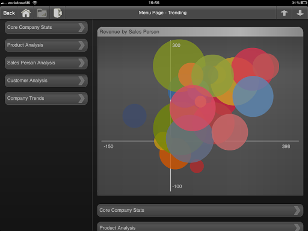The image size is (308, 231).
Task: Tap the Revenue by Sales Person title bar
Action: [x=200, y=32]
